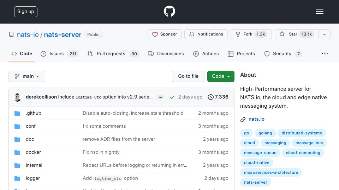Viewport: 339px width, 190px height.
Task: Open the 7,336 commits history
Action: 218,97
